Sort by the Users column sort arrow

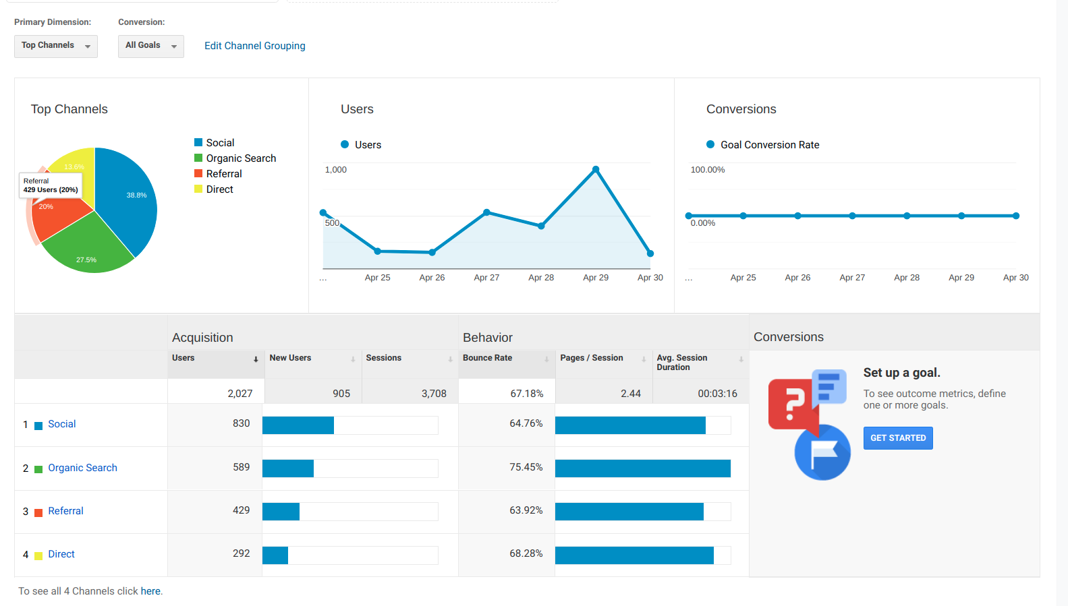(256, 359)
